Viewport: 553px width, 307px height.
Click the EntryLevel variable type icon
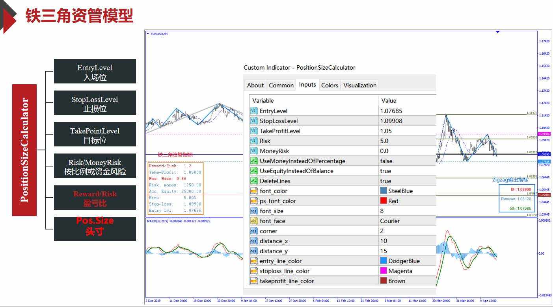tap(254, 111)
